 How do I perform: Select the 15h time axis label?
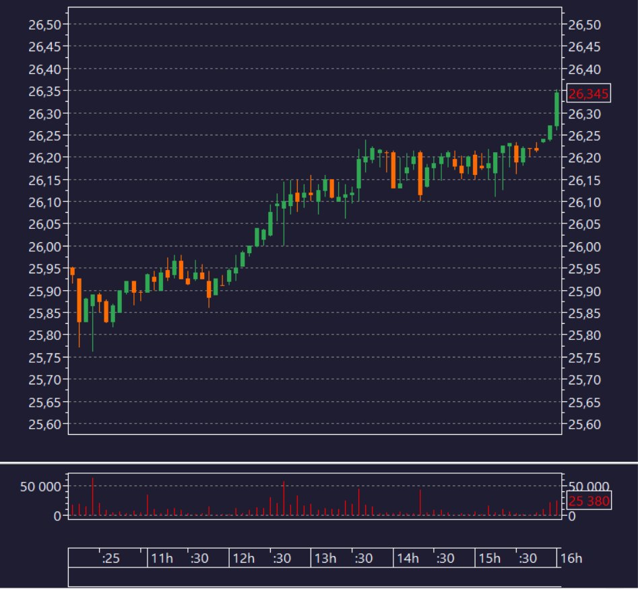tap(490, 559)
